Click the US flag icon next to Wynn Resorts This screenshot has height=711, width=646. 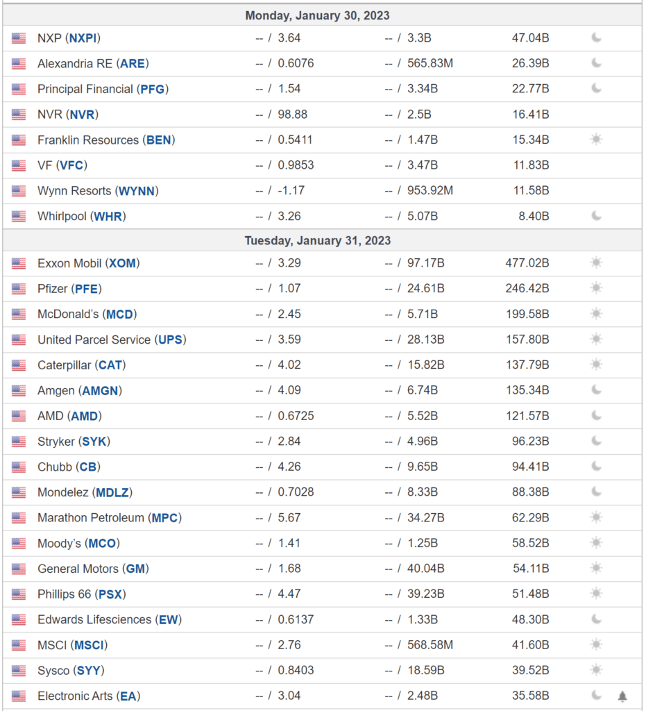pos(19,190)
